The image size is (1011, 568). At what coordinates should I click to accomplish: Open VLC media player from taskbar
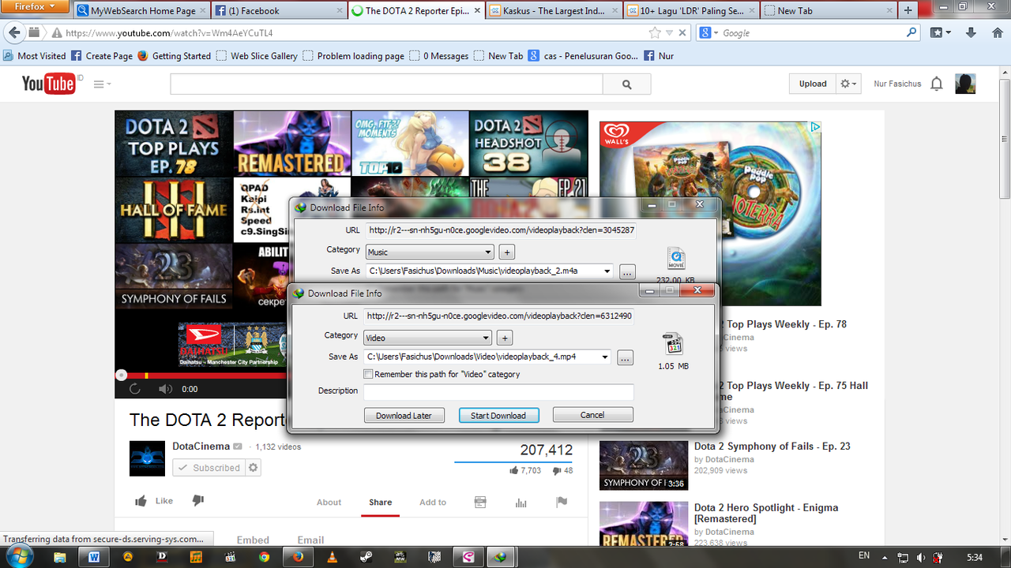click(333, 557)
